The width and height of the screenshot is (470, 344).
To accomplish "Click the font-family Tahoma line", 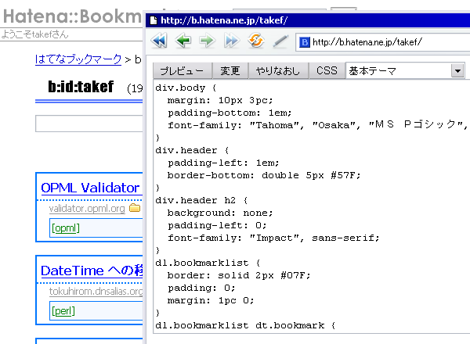I will coord(317,125).
